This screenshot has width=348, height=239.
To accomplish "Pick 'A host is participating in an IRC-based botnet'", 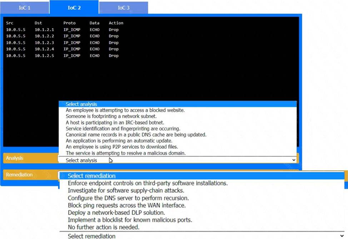I will [115, 122].
